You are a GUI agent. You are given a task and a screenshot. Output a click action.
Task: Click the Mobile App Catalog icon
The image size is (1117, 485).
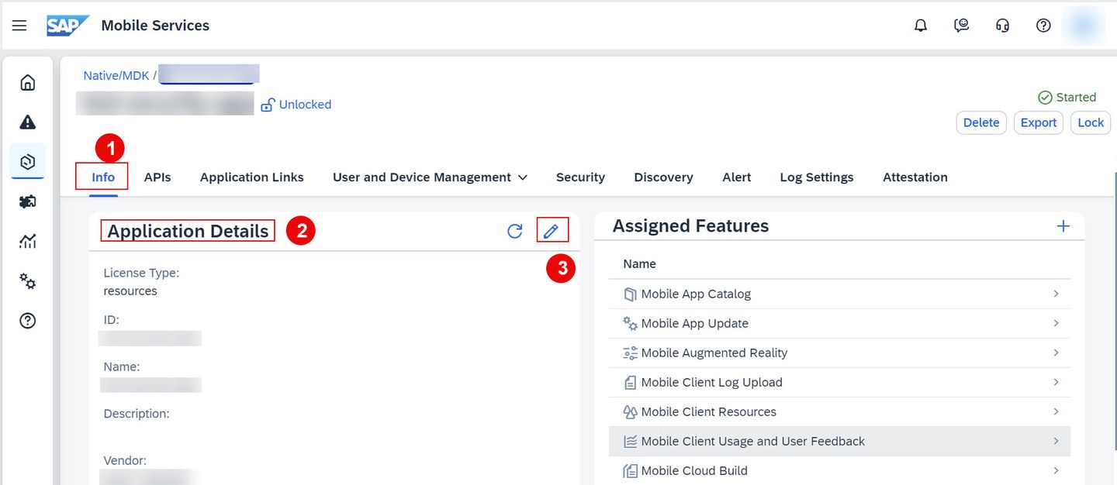click(x=630, y=294)
